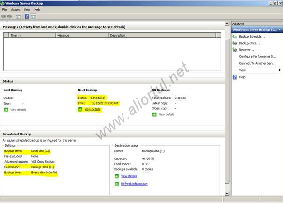Viewport: 283px width, 203px height.
Task: Select the 40.00 GB capacity value
Action: coord(148,158)
